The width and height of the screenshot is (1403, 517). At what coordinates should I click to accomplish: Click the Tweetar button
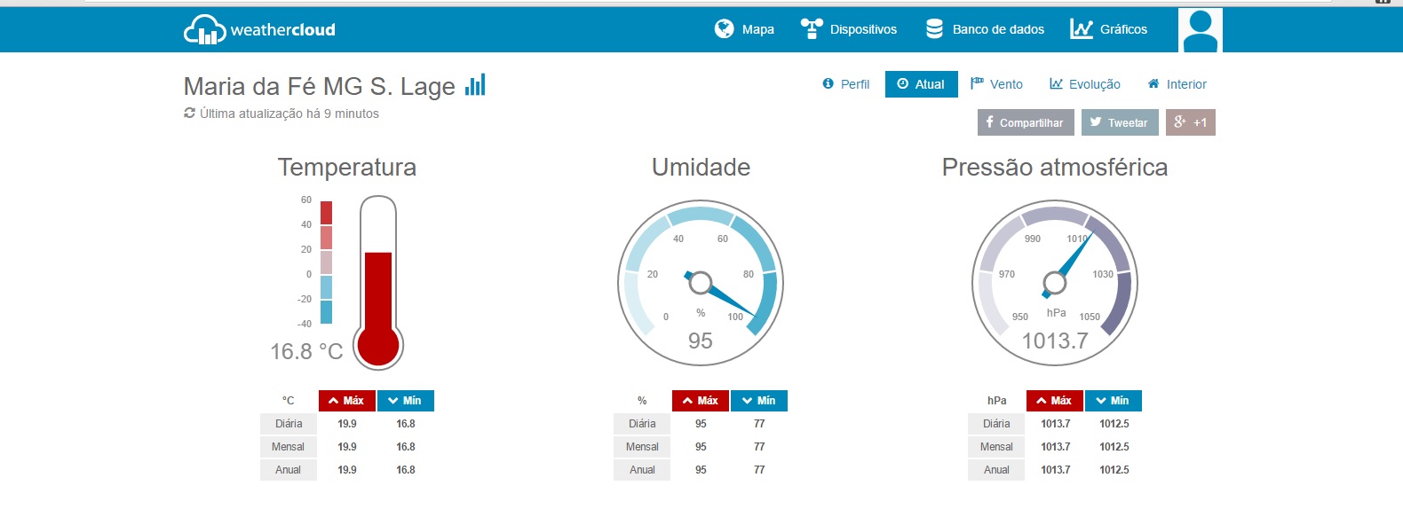coord(1120,122)
